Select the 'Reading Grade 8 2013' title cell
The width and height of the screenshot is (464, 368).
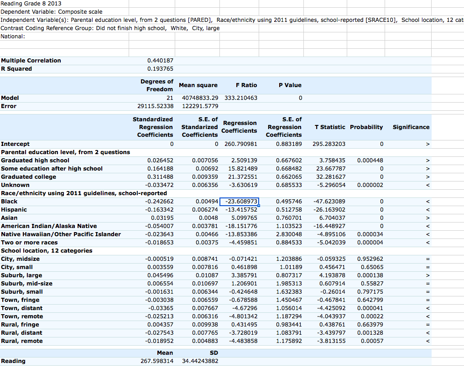click(31, 4)
